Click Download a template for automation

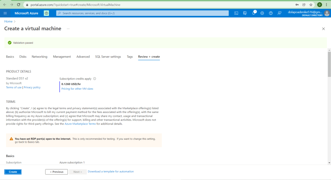click(x=111, y=172)
